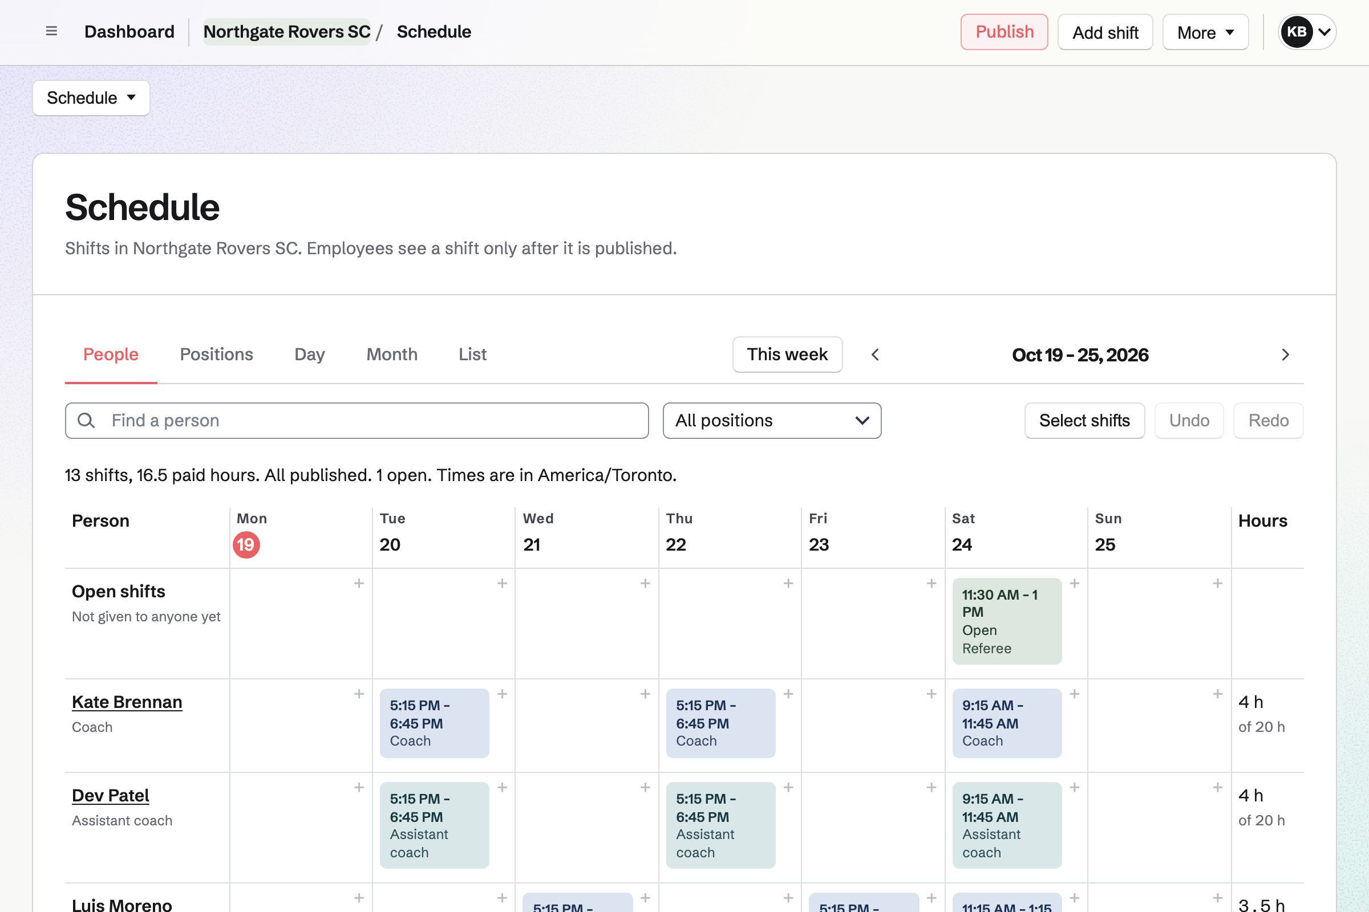This screenshot has height=912, width=1369.
Task: Open Dev Patel's profile link
Action: point(110,795)
